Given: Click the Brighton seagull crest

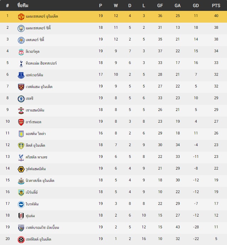Looking at the screenshot, I should pyautogui.click(x=21, y=205).
